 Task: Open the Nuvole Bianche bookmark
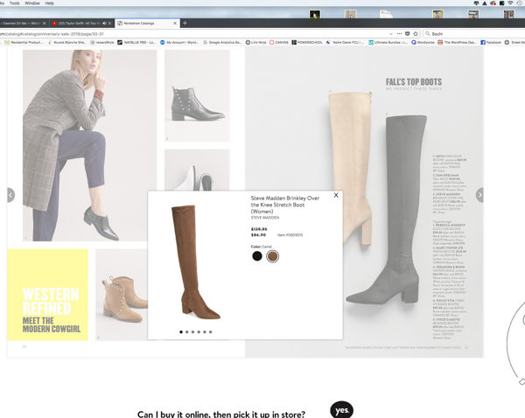67,43
